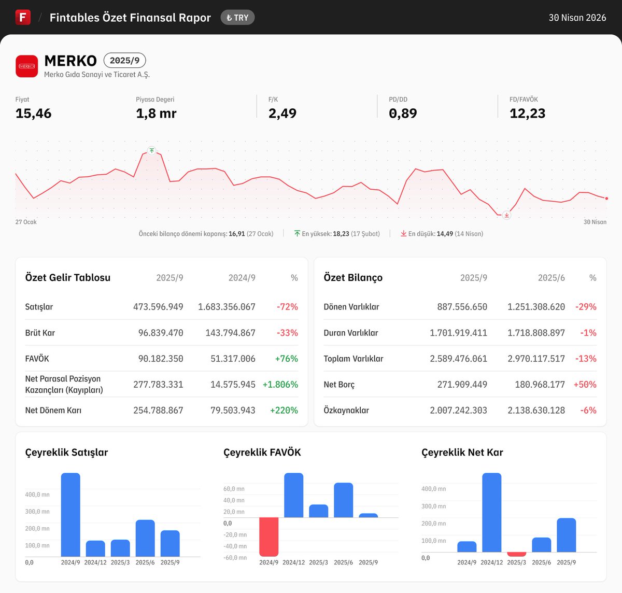Image resolution: width=622 pixels, height=593 pixels.
Task: Click the Toplam Varlıklar change -13%
Action: [586, 359]
